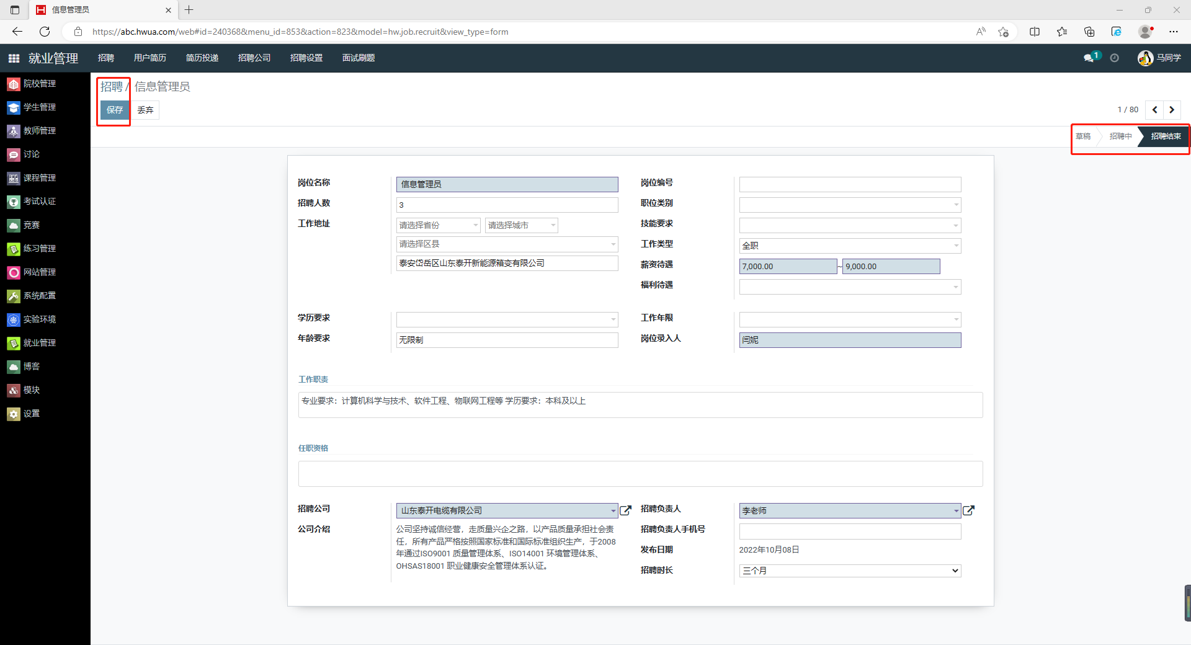Click the activities clock icon
1191x645 pixels.
(x=1114, y=58)
